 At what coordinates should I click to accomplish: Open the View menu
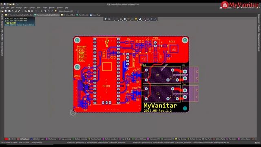tap(13, 8)
